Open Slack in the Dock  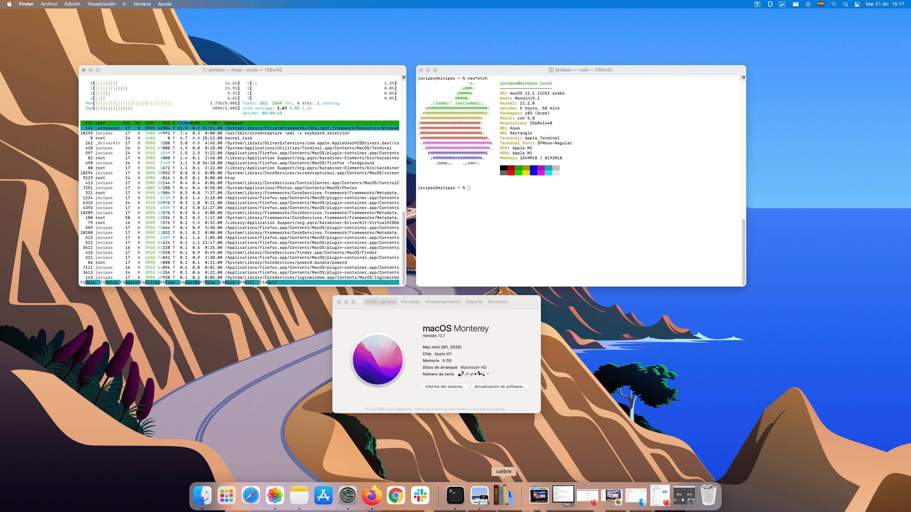click(x=420, y=495)
